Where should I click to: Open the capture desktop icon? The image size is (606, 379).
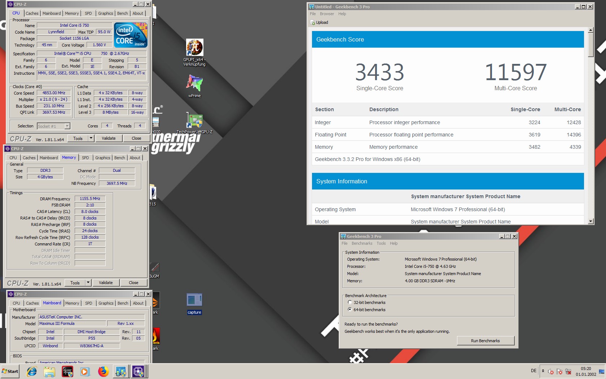click(194, 304)
